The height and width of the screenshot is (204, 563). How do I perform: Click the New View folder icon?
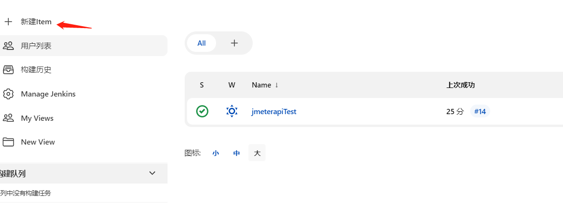pos(8,142)
